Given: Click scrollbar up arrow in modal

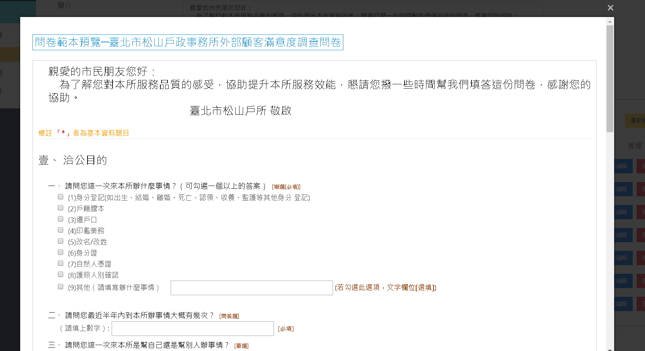Looking at the screenshot, I should click(610, 21).
